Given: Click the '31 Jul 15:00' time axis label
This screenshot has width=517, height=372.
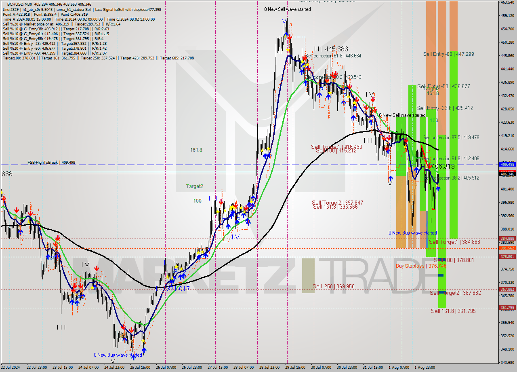Looking at the screenshot, I should 373,368.
